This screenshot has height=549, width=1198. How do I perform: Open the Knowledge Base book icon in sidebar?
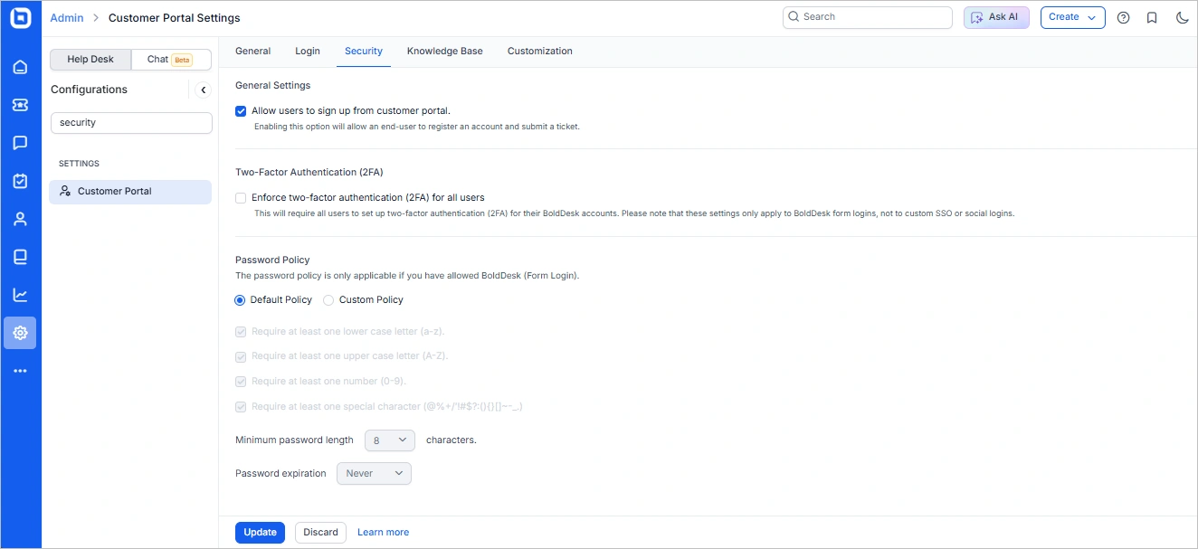click(20, 257)
